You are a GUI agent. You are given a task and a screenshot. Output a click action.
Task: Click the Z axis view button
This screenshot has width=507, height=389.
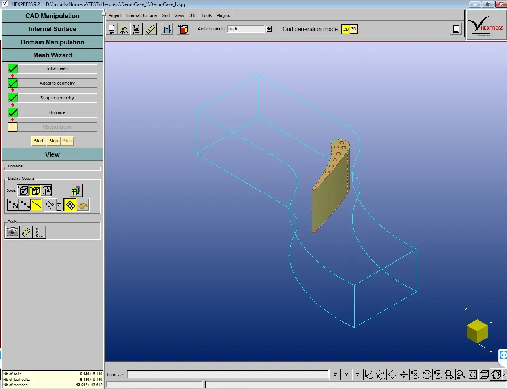pos(358,374)
